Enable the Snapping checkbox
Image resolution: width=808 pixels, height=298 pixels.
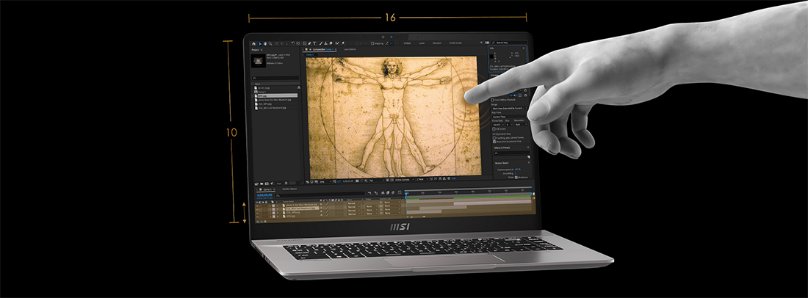[372, 44]
